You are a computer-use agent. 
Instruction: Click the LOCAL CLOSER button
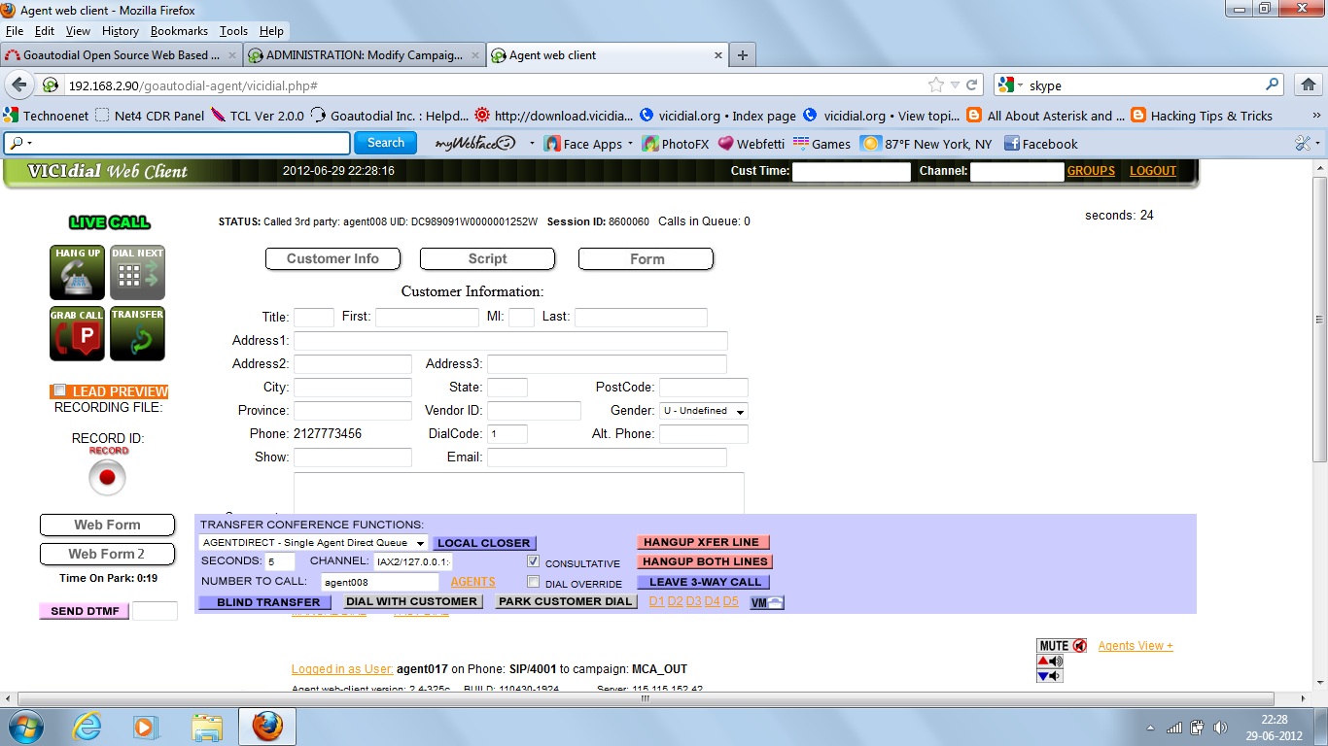coord(485,543)
